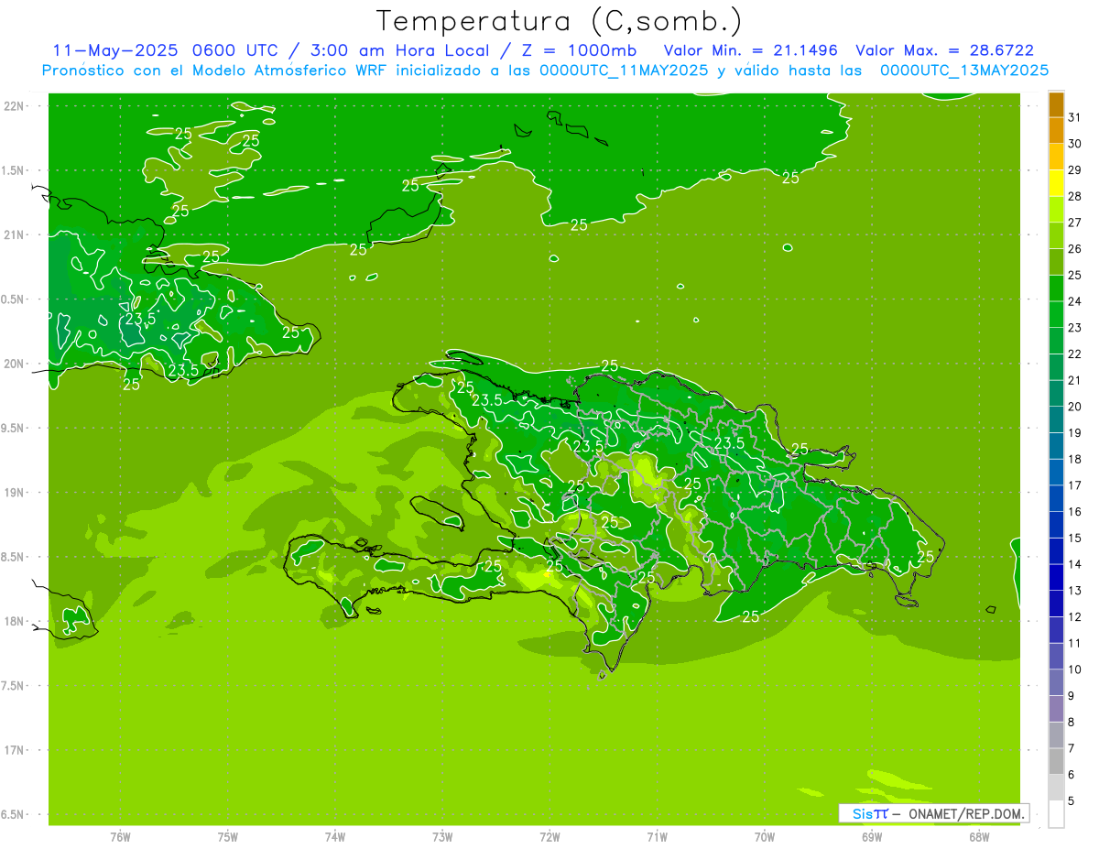Click the '73W' longitude axis label
Screen dimensions: 1099x849
coord(442,837)
